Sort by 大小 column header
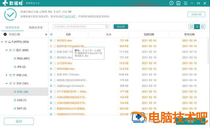This screenshot has height=127, width=210. 109,34
